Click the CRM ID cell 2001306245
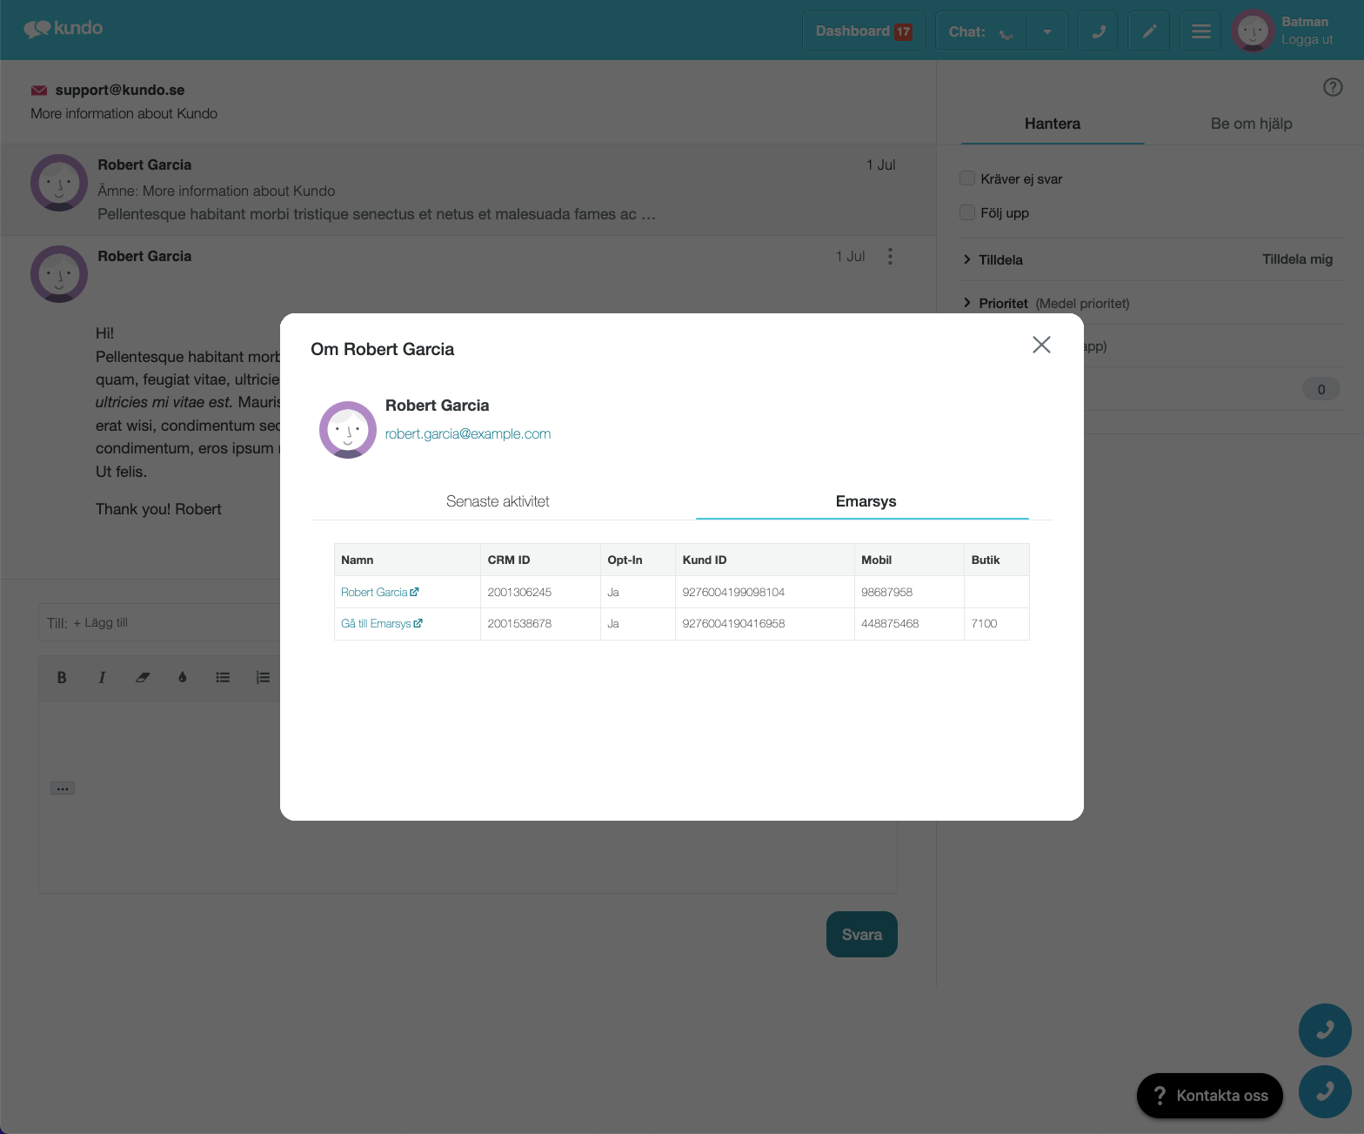The height and width of the screenshot is (1134, 1364). (540, 592)
